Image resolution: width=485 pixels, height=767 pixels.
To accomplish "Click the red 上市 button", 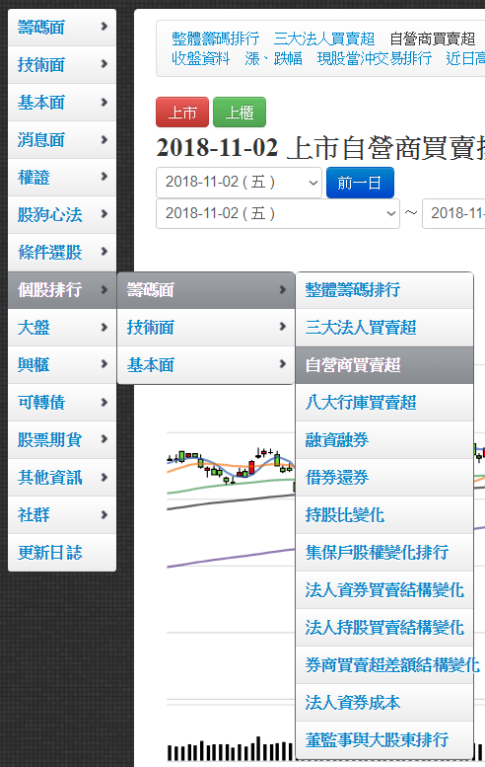I will (x=182, y=112).
